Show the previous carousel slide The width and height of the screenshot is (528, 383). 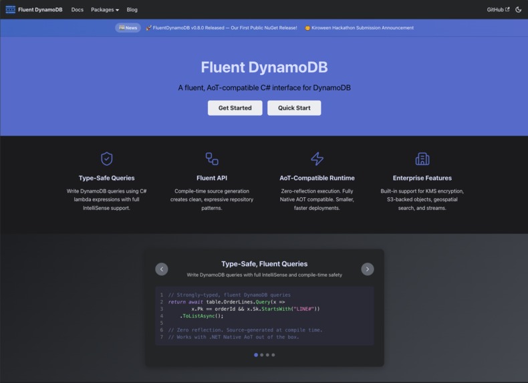(162, 269)
